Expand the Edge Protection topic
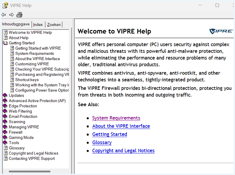The image size is (235, 175). [x=23, y=106]
